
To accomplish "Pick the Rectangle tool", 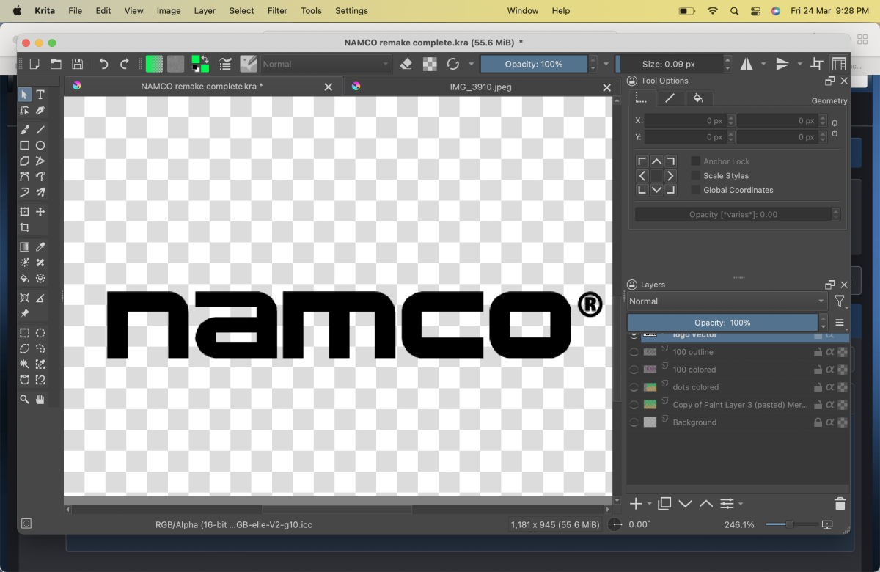I will pyautogui.click(x=25, y=145).
